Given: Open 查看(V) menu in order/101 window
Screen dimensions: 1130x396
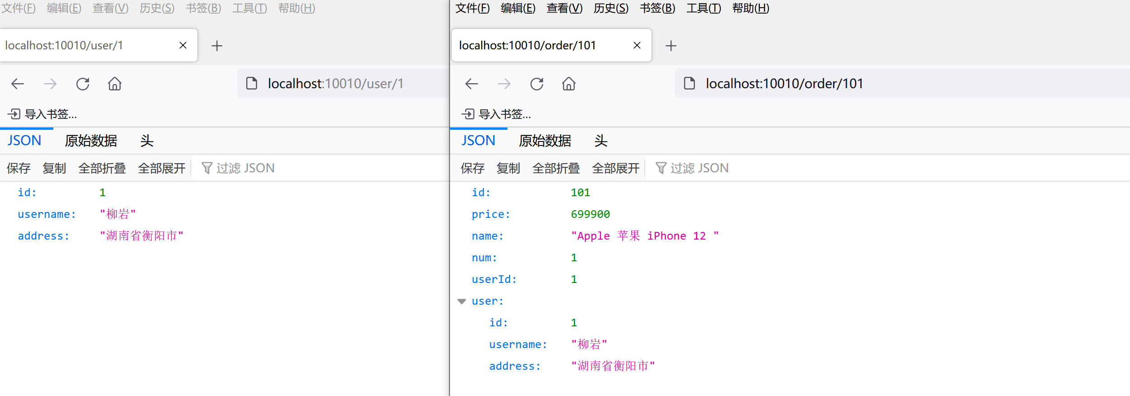Looking at the screenshot, I should (565, 8).
